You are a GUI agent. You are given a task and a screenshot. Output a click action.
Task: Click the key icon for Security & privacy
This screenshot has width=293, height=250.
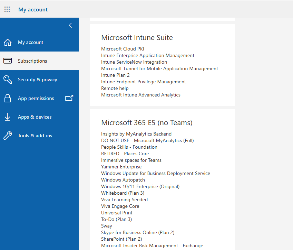(8, 80)
